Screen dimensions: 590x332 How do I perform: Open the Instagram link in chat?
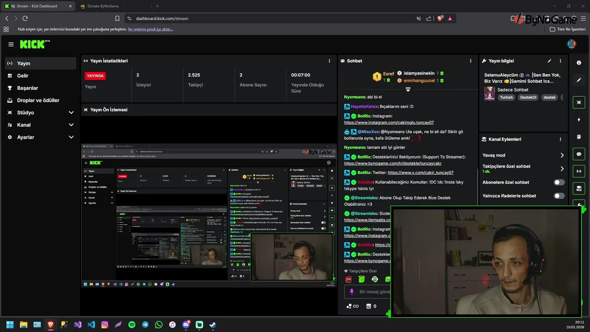(389, 123)
